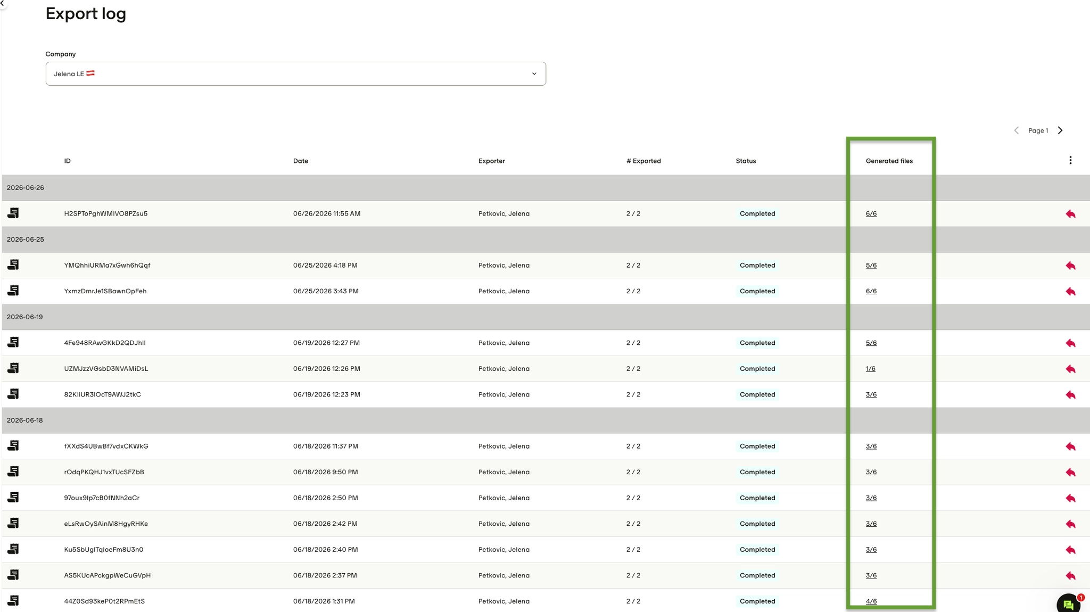Viewport: 1090px width, 612px height.
Task: Revert export 82KIIUR3IOcT9AWJ2tkC with red arrow
Action: (x=1070, y=395)
